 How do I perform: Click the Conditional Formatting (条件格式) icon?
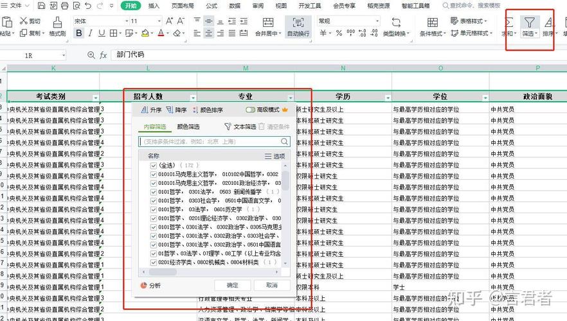432,22
